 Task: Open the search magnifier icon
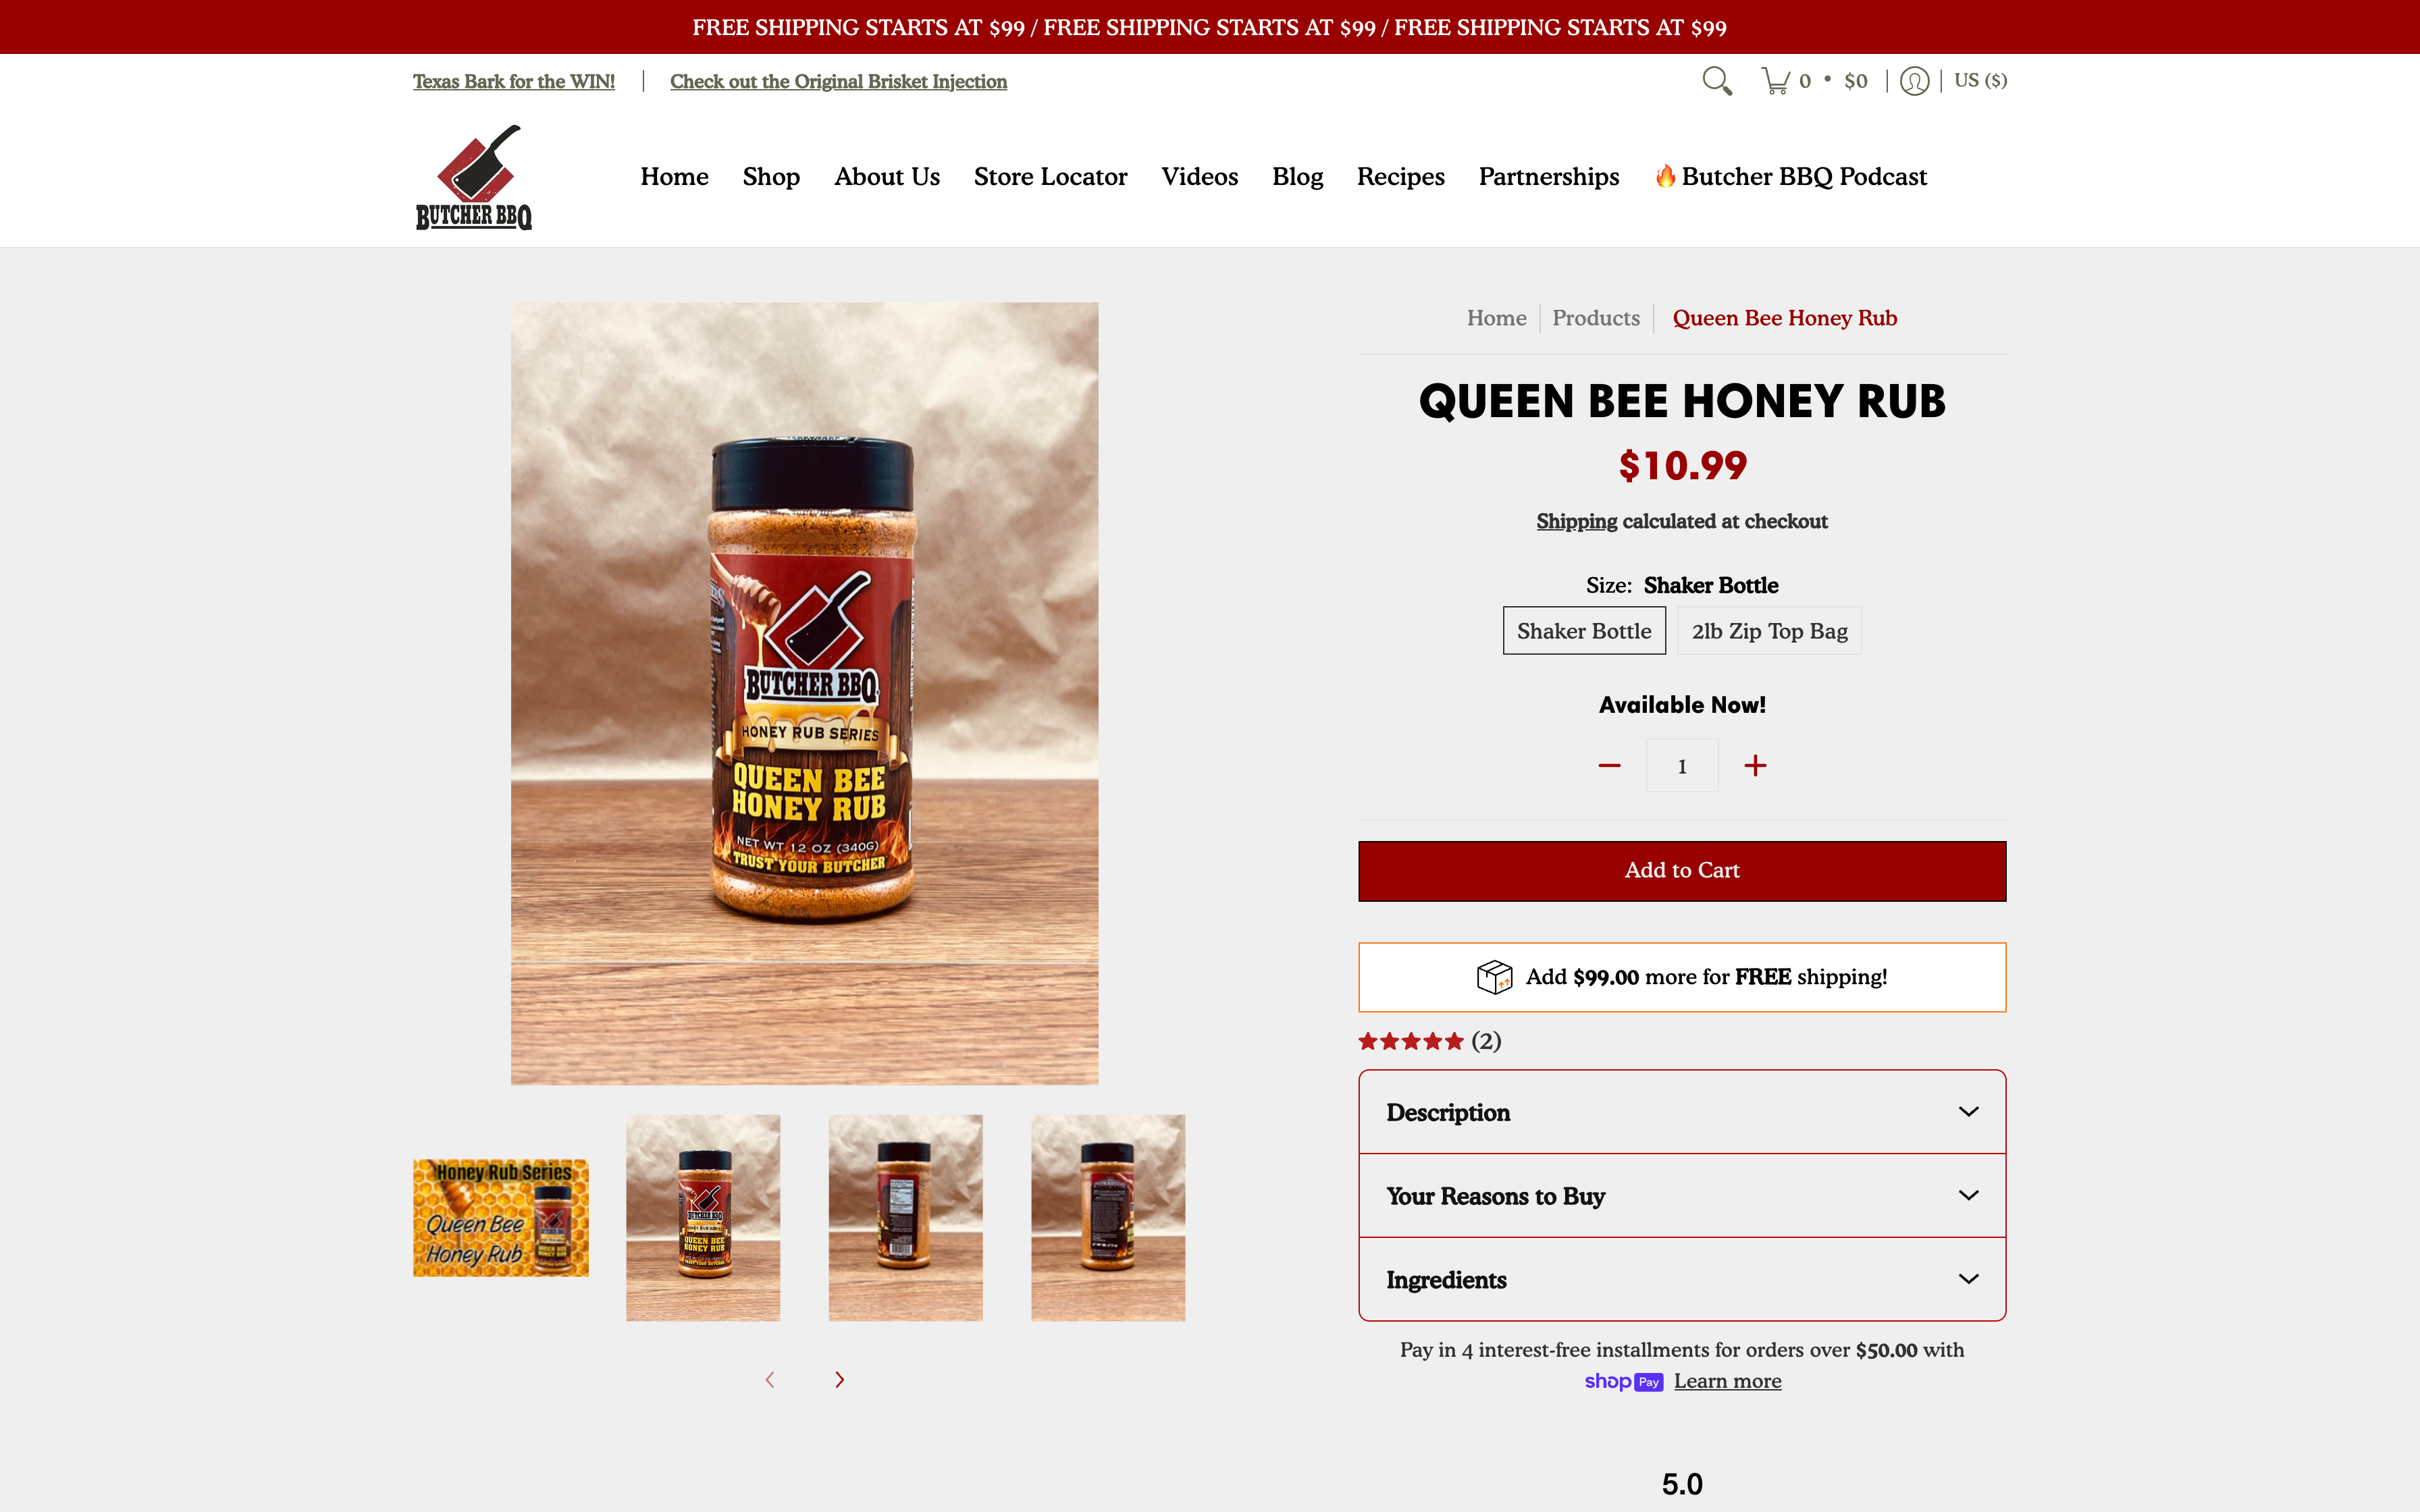coord(1717,81)
